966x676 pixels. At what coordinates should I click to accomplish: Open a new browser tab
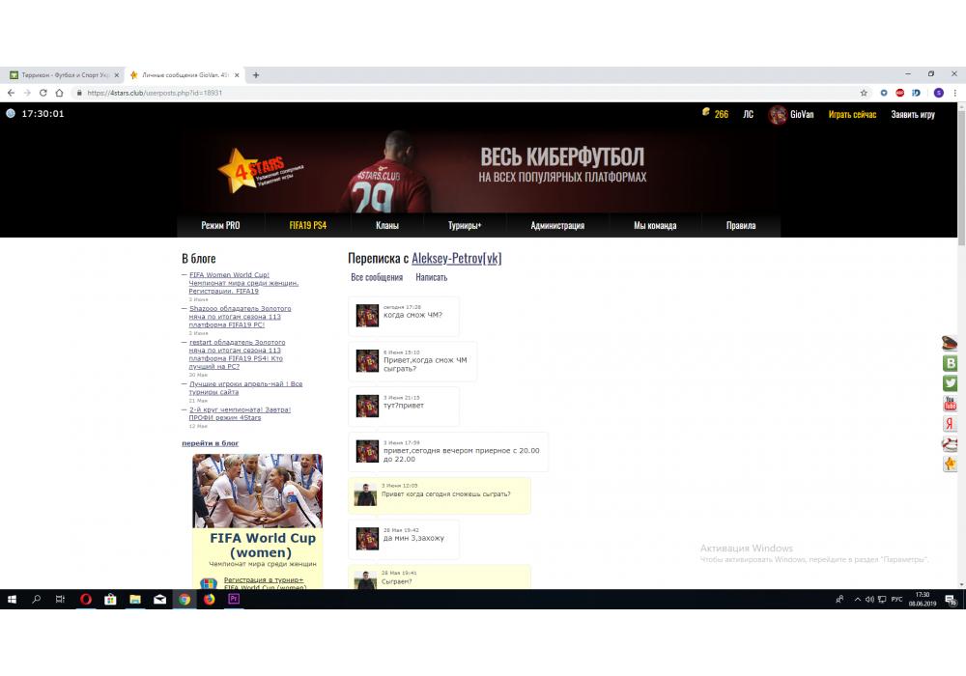[x=256, y=75]
